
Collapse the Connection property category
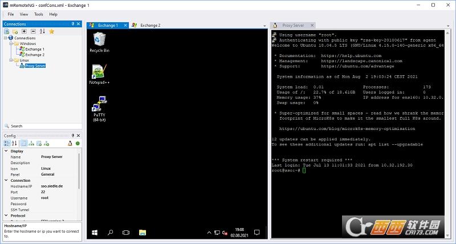(6, 180)
